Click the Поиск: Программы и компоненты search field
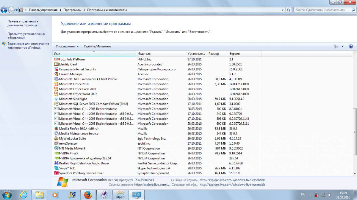 321,10
